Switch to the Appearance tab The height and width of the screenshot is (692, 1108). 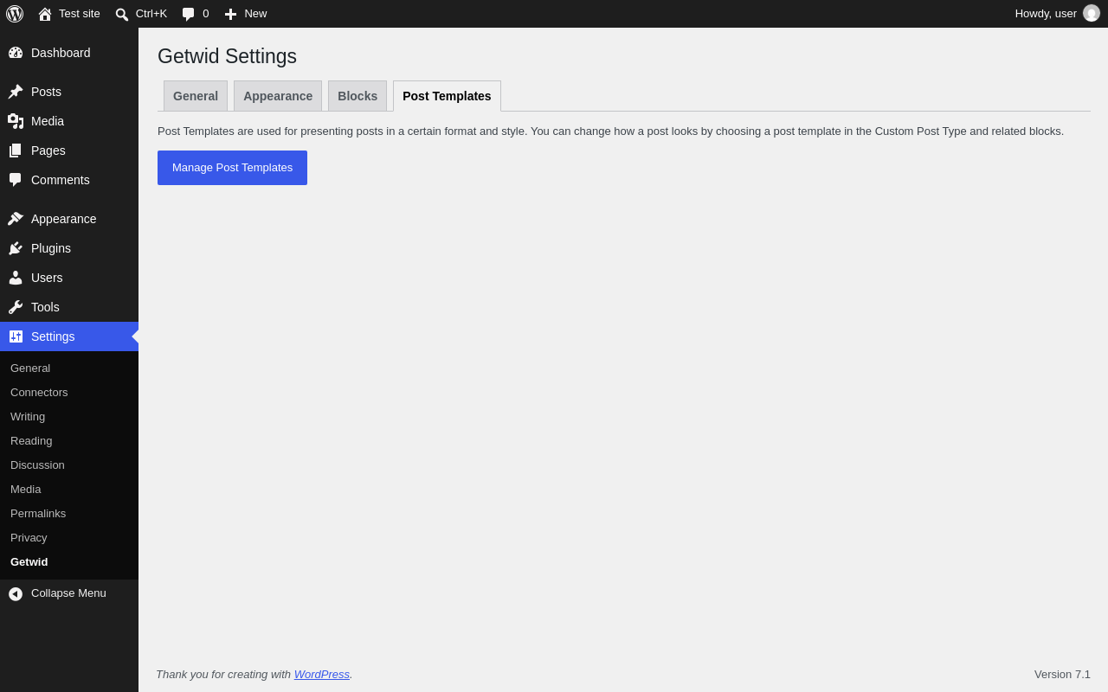[278, 96]
